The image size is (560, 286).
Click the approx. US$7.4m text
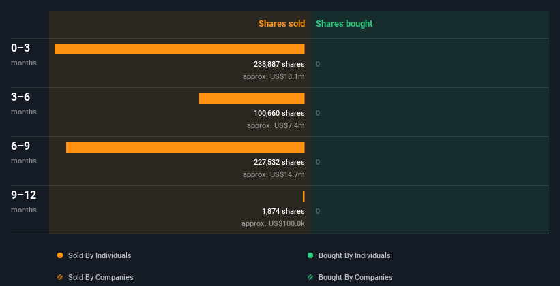coord(276,125)
